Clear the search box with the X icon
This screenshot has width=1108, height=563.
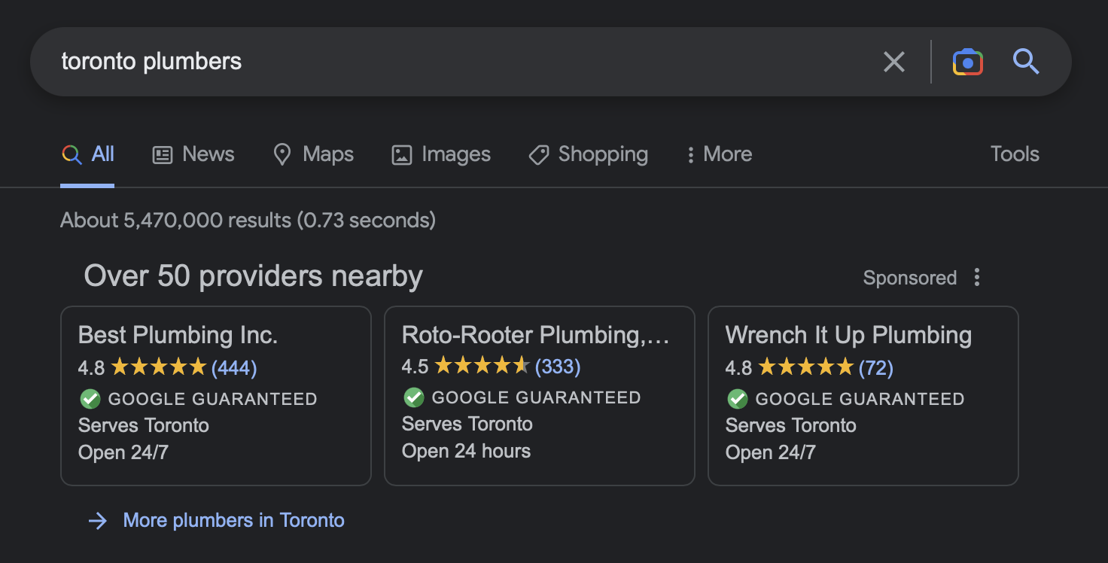[x=893, y=62]
